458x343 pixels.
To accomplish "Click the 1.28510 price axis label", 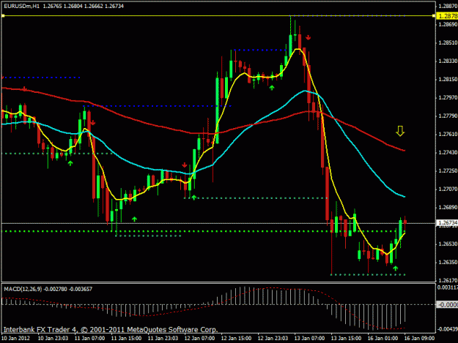I will [x=448, y=42].
